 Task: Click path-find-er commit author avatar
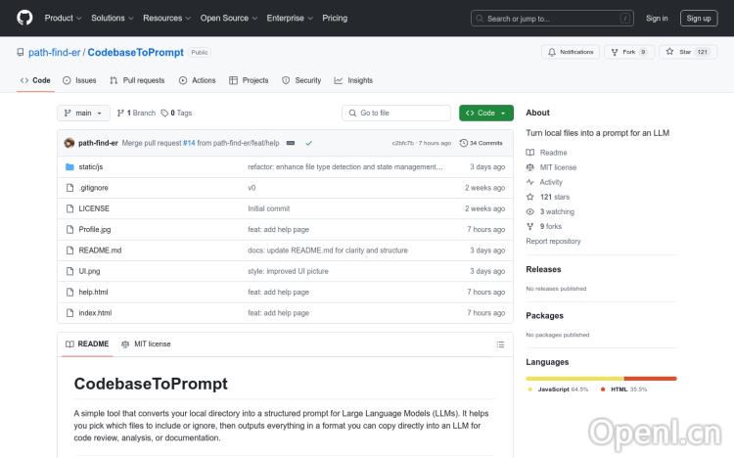coord(69,143)
